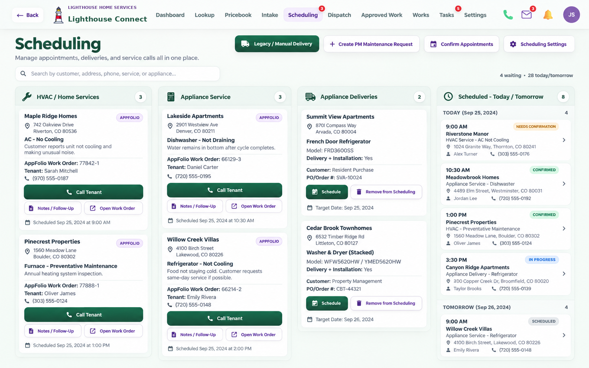Open notifications bell icon
The width and height of the screenshot is (589, 368).
548,15
